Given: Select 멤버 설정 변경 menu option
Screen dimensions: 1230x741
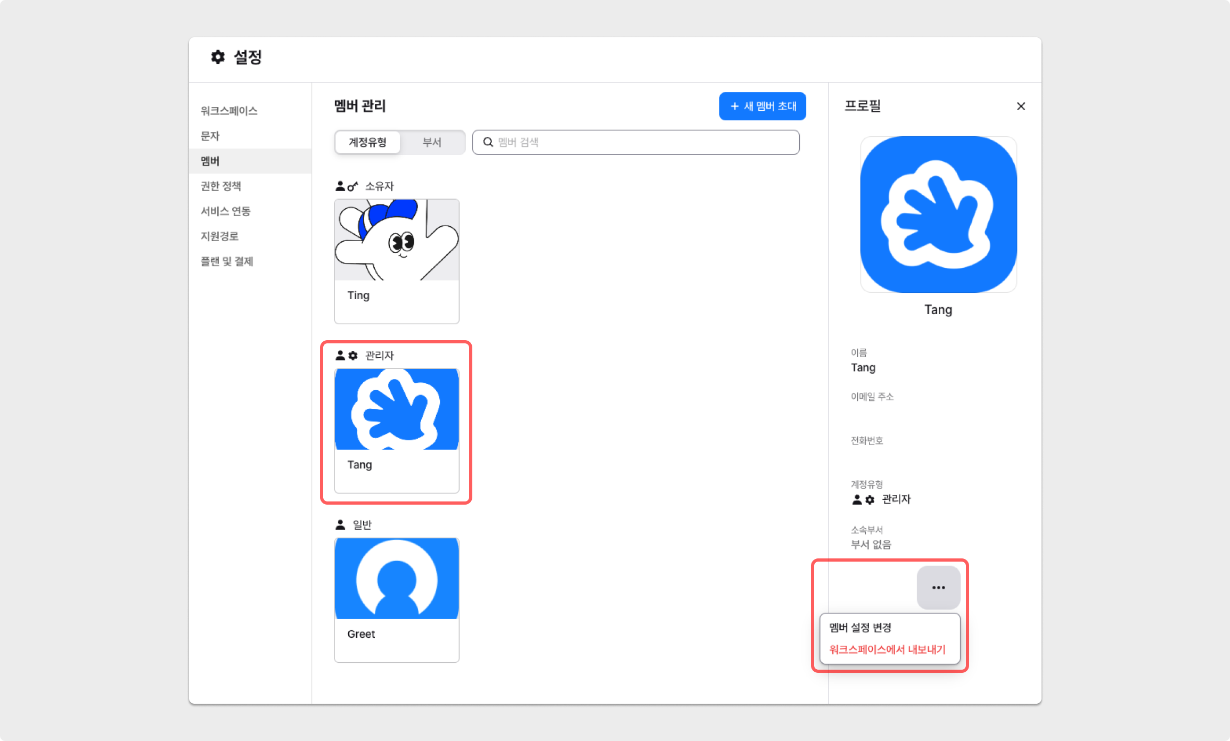Looking at the screenshot, I should click(860, 628).
